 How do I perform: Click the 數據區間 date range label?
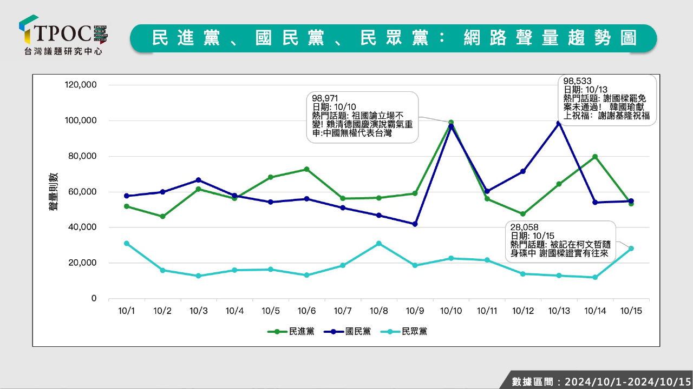pyautogui.click(x=601, y=381)
